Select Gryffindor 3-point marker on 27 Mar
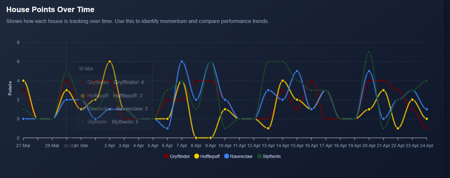 pos(23,90)
